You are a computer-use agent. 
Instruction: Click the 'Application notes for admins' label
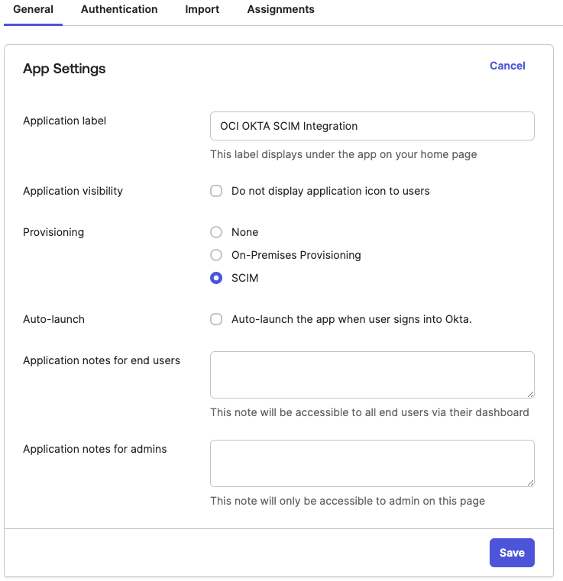click(95, 449)
